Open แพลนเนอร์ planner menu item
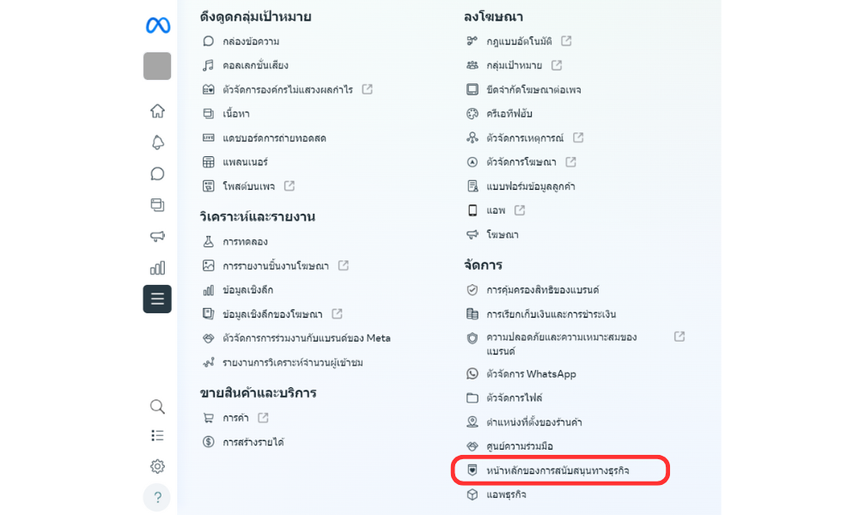The height and width of the screenshot is (515, 859). (x=235, y=162)
